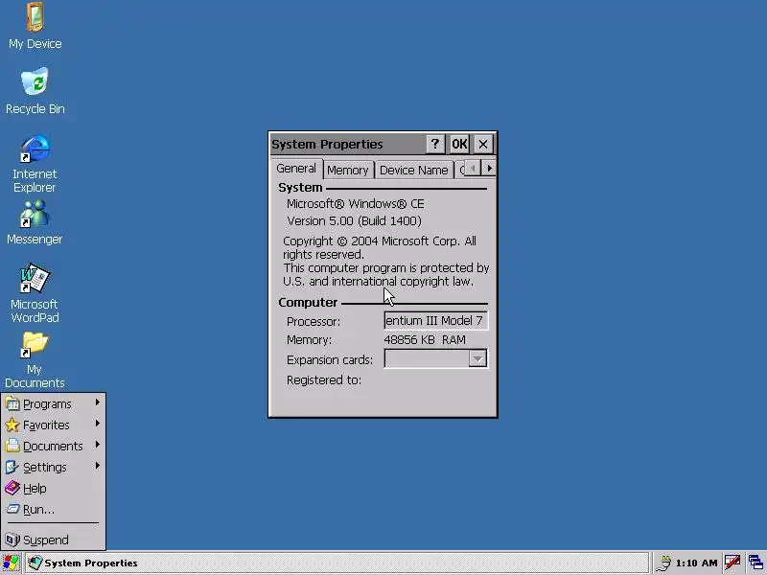Click the Version 5.00 (Build 1400) text
Image resolution: width=767 pixels, height=575 pixels.
354,221
